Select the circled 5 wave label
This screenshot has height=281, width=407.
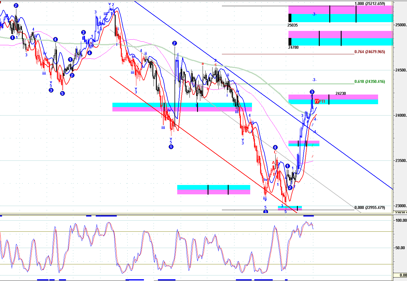(62, 93)
